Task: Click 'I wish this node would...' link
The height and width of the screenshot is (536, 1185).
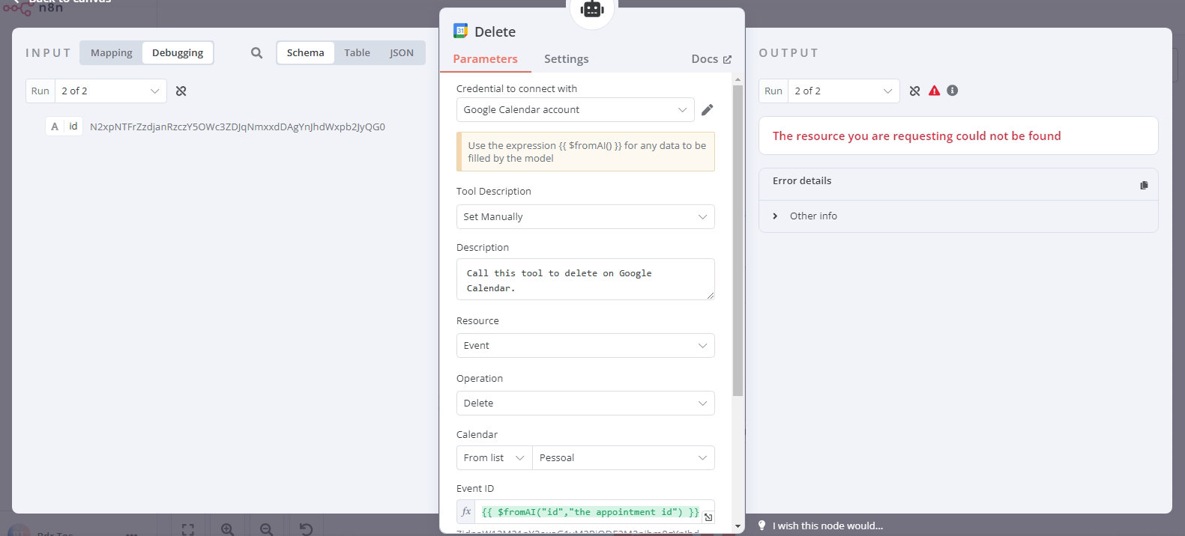Action: point(827,526)
